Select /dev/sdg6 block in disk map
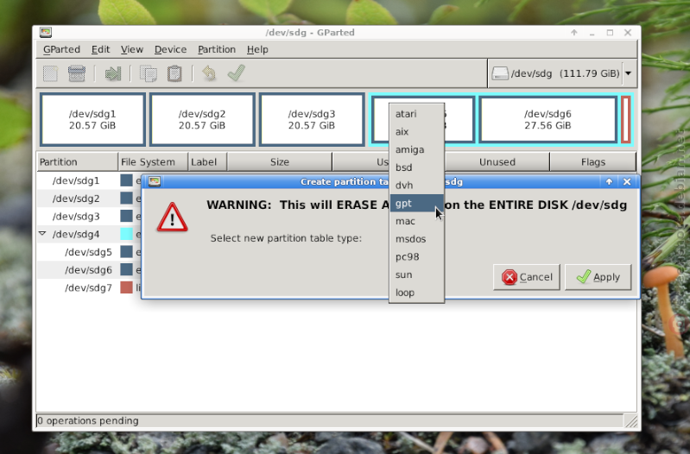 pyautogui.click(x=548, y=120)
